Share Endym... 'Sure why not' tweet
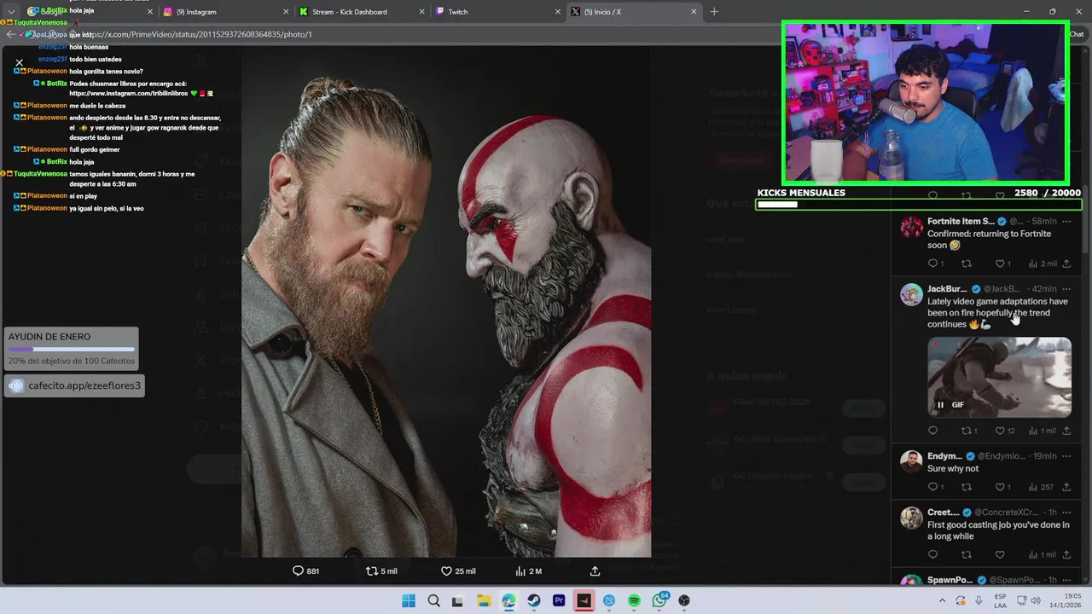This screenshot has height=614, width=1092. [1066, 487]
